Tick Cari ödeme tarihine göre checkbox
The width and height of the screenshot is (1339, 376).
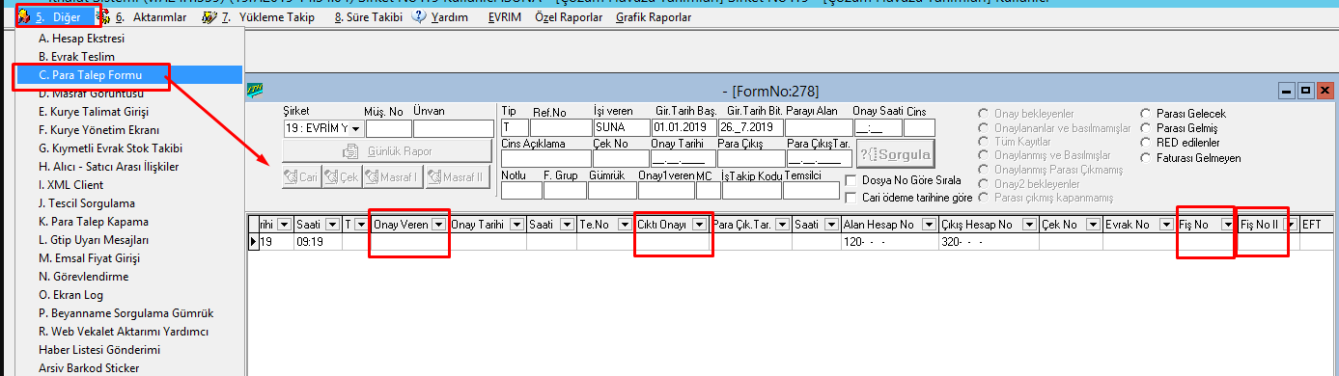[x=851, y=198]
